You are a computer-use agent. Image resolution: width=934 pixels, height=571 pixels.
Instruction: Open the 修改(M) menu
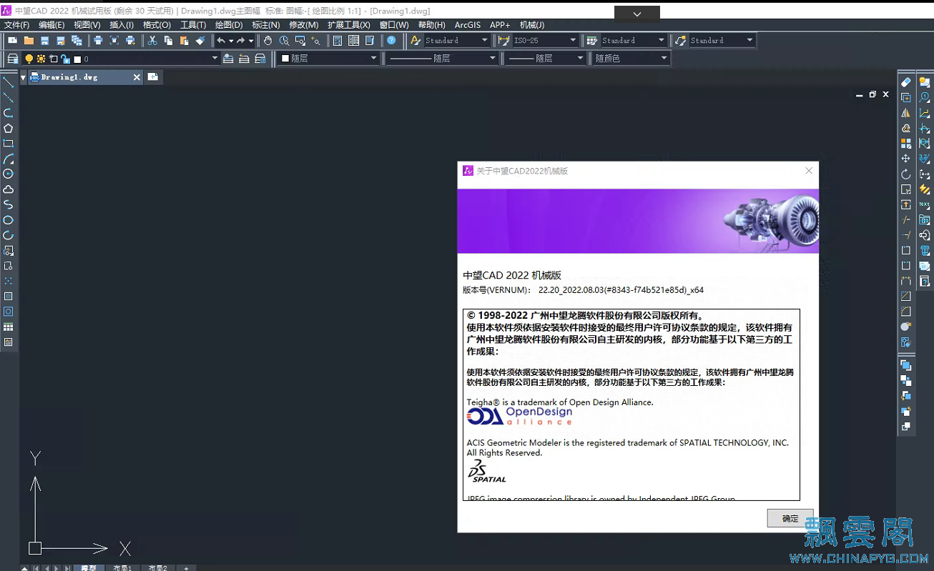point(304,25)
